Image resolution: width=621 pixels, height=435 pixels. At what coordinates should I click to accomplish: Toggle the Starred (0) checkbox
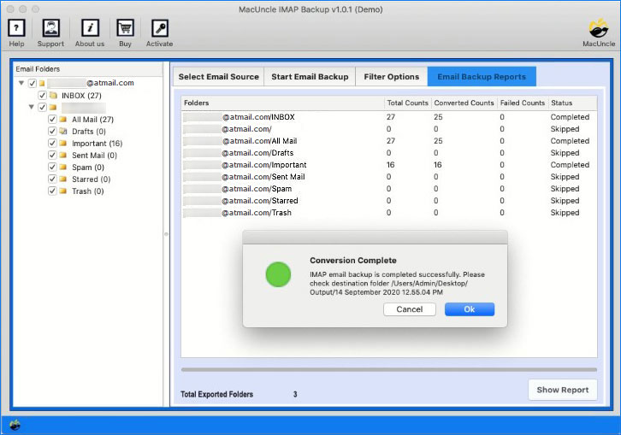pyautogui.click(x=52, y=179)
